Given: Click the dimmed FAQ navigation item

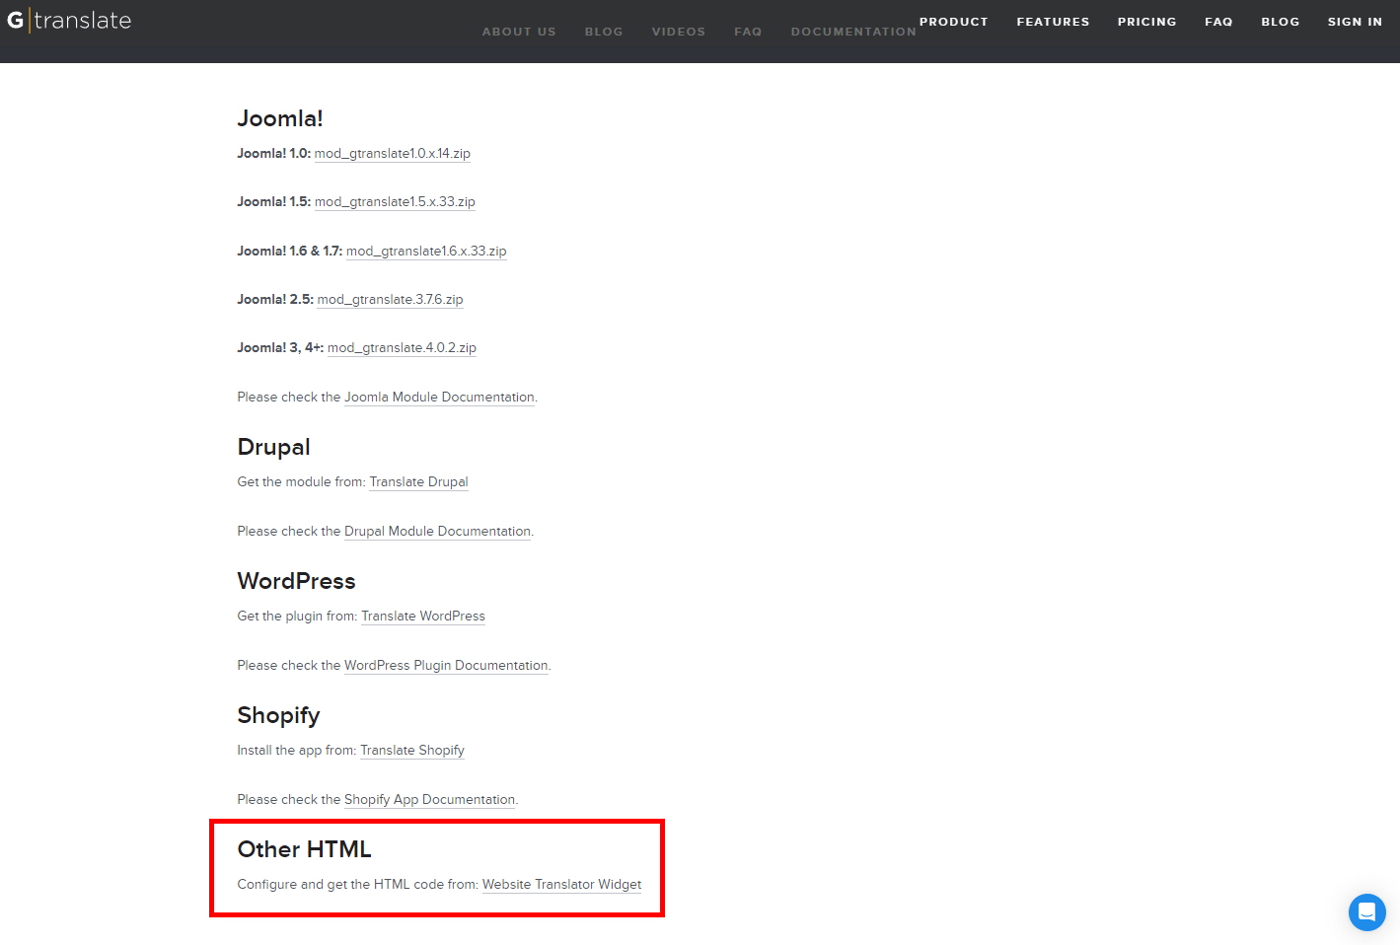Looking at the screenshot, I should 748,32.
